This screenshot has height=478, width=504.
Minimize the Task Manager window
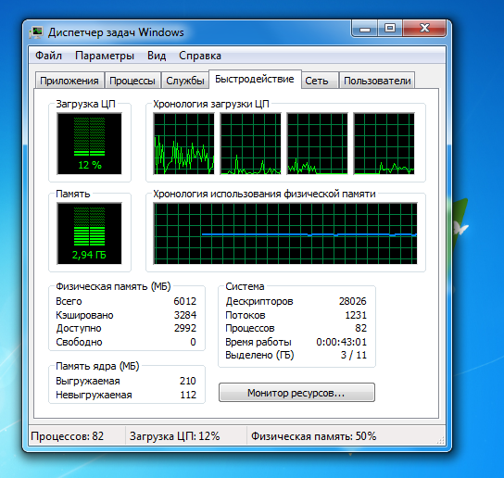point(365,29)
